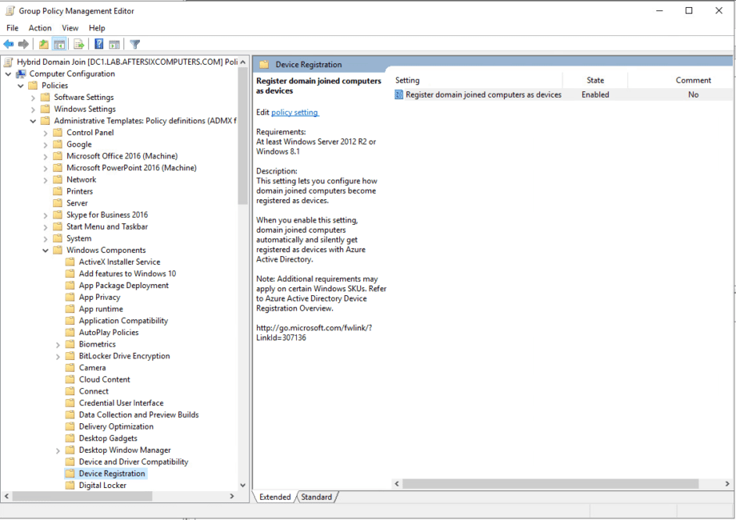
Task: Open the Action menu
Action: tap(39, 27)
